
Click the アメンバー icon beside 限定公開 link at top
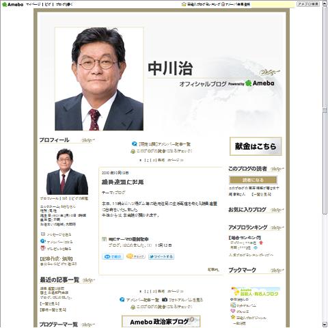(x=134, y=143)
